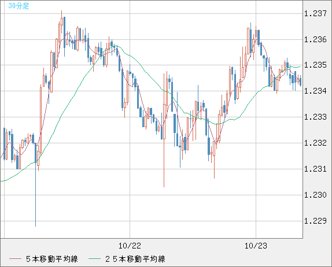Click the highest candlestick near 1.237
332x267 pixels.
(62, 21)
